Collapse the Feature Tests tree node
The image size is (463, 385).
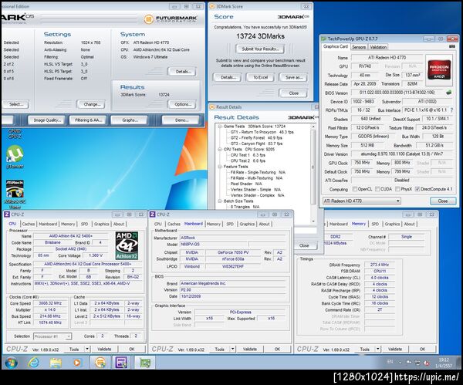220,167
